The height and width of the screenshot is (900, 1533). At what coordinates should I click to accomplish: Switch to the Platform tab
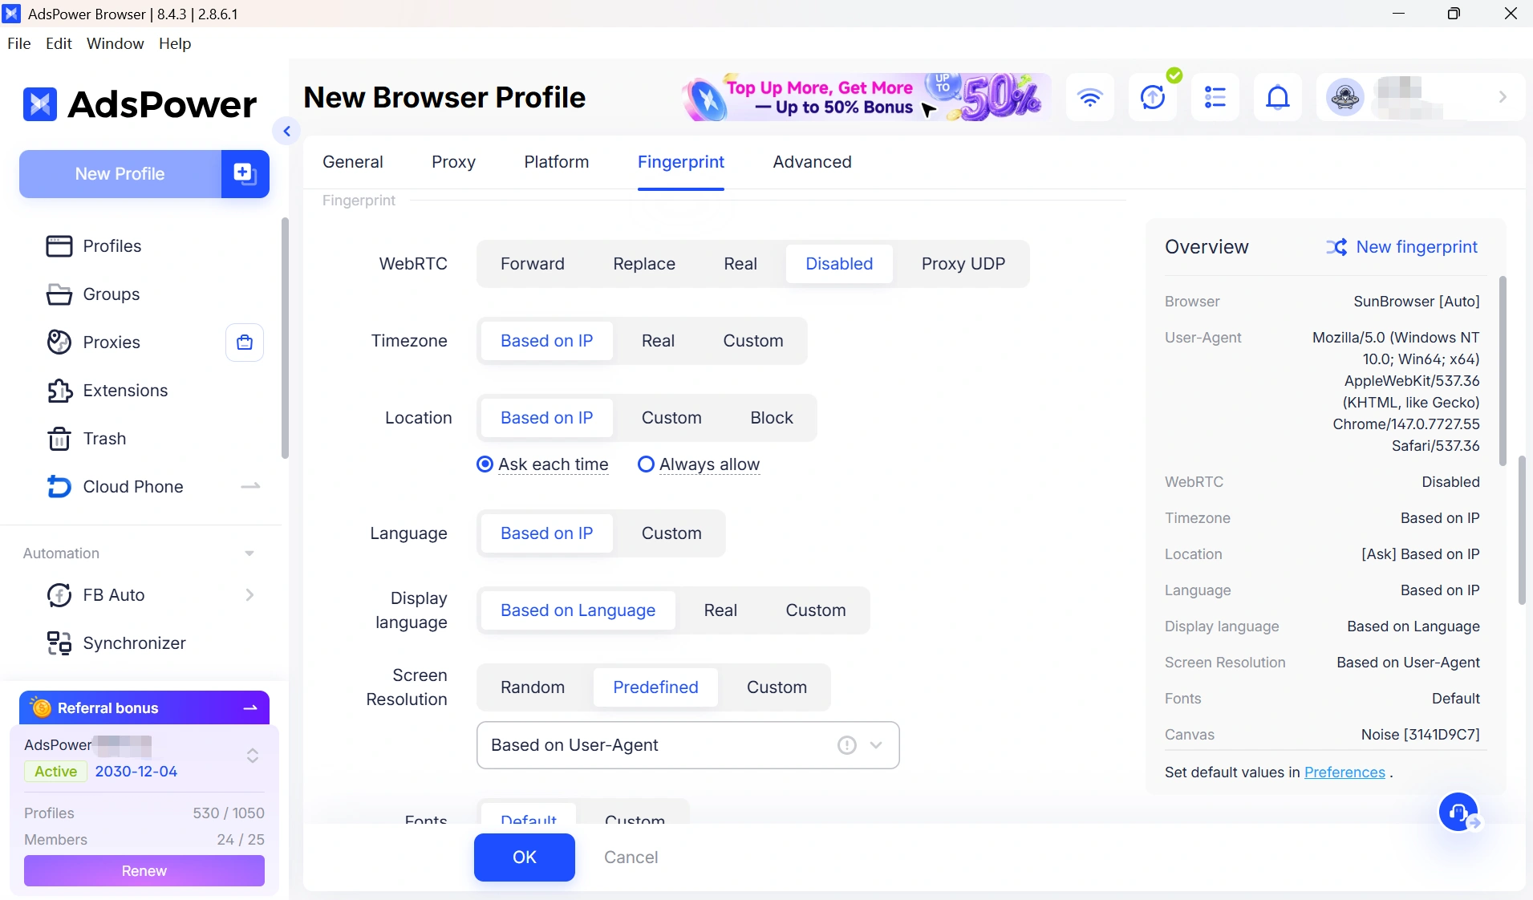[x=557, y=162]
